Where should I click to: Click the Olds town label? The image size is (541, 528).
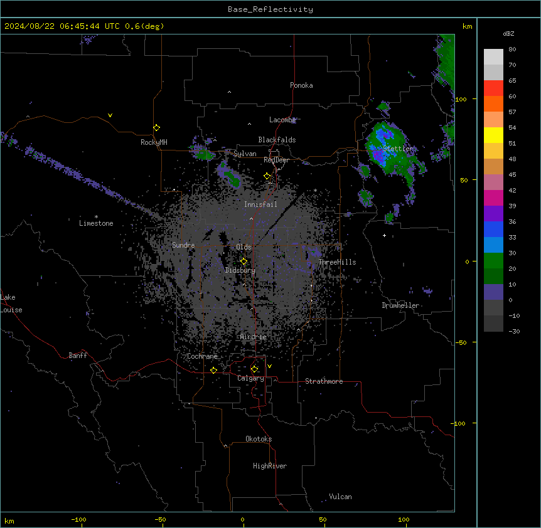244,247
